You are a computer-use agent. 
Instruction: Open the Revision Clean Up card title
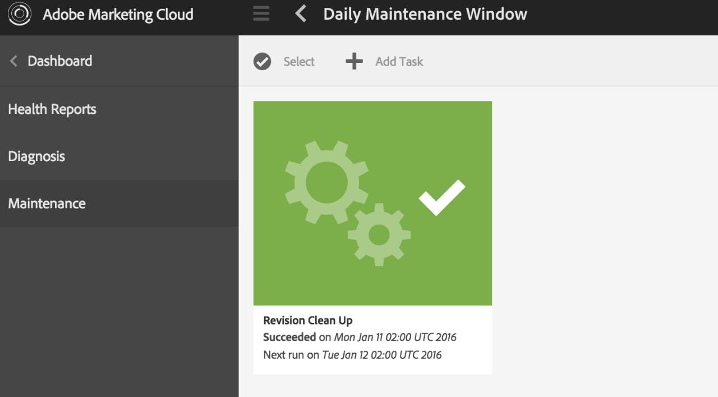308,321
